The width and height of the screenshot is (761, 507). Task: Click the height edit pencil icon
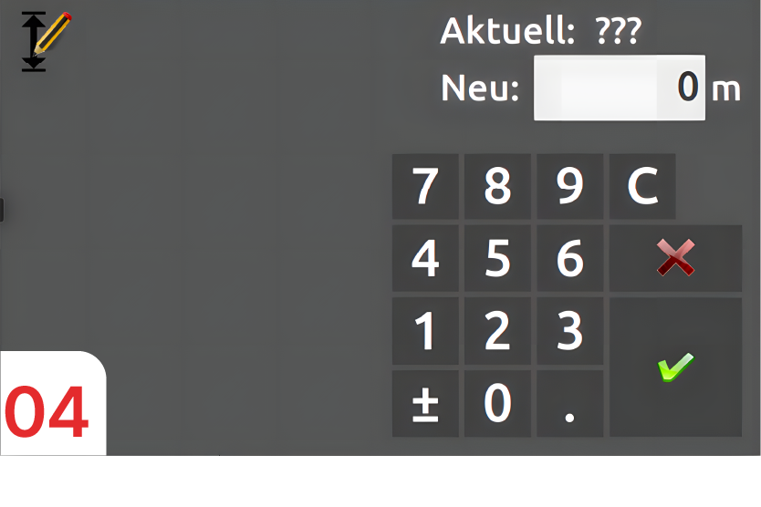coord(47,42)
